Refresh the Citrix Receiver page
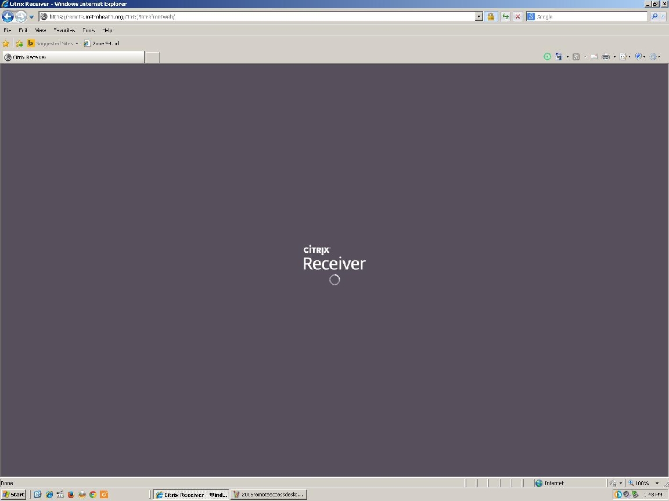 click(505, 16)
